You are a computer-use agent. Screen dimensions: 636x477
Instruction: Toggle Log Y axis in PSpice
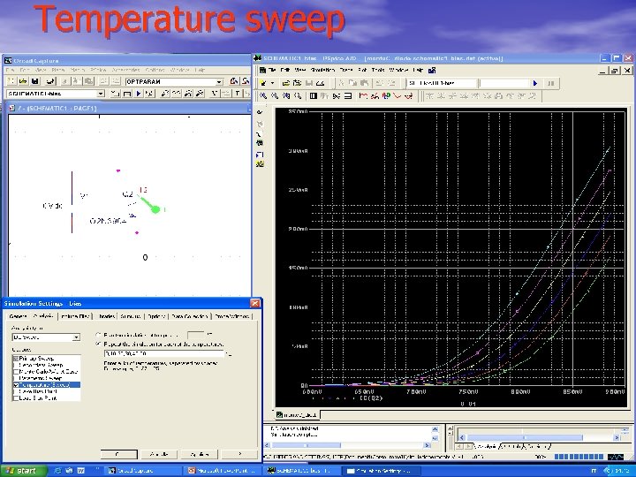pos(348,95)
